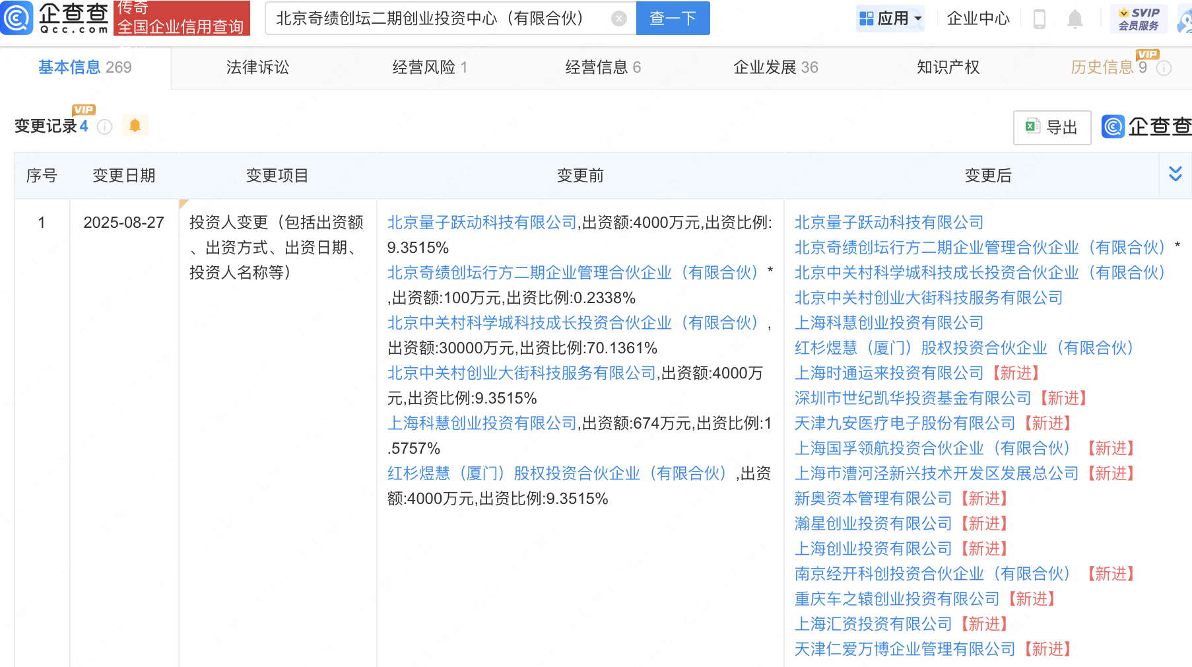Clear the search box text
This screenshot has height=667, width=1192.
click(x=618, y=18)
